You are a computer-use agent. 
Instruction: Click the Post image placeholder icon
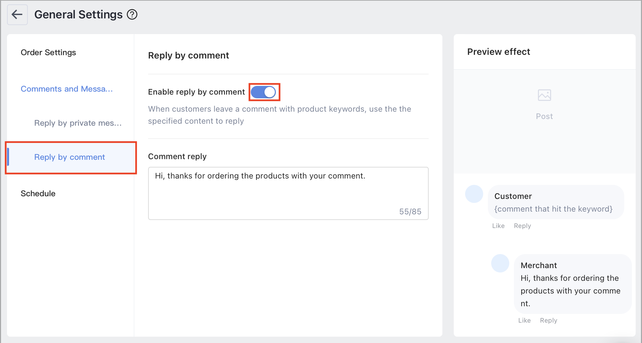[x=544, y=95]
